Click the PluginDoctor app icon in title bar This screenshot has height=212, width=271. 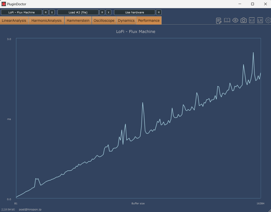(x=3, y=4)
